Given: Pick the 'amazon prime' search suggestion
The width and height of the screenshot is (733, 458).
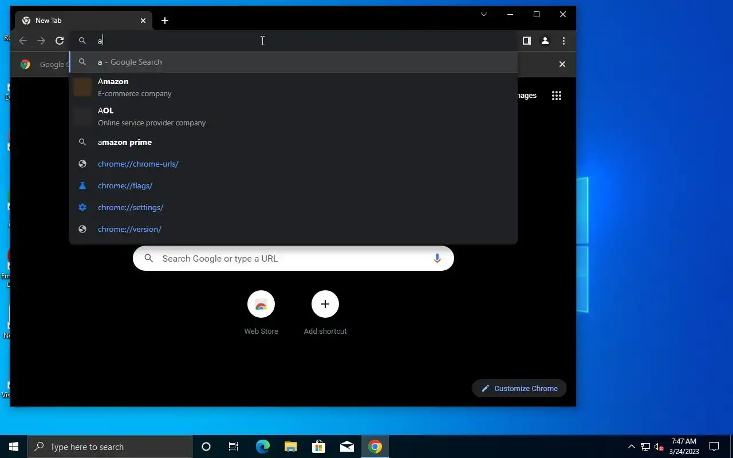Looking at the screenshot, I should (x=293, y=142).
